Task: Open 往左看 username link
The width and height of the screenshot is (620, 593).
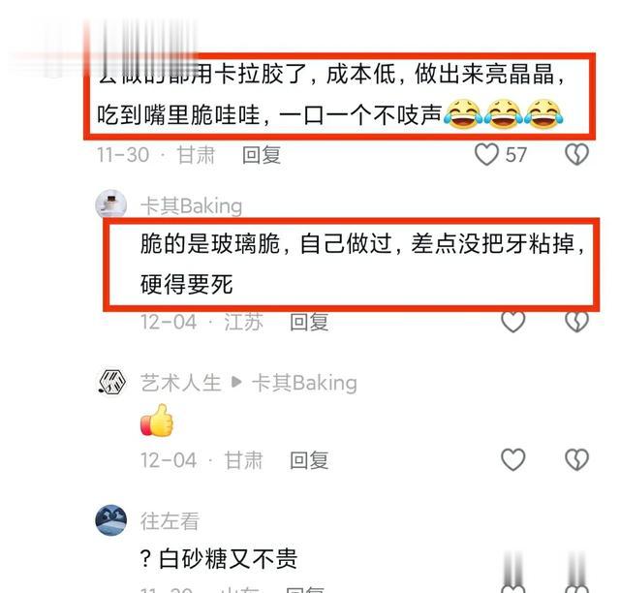Action: [x=170, y=521]
